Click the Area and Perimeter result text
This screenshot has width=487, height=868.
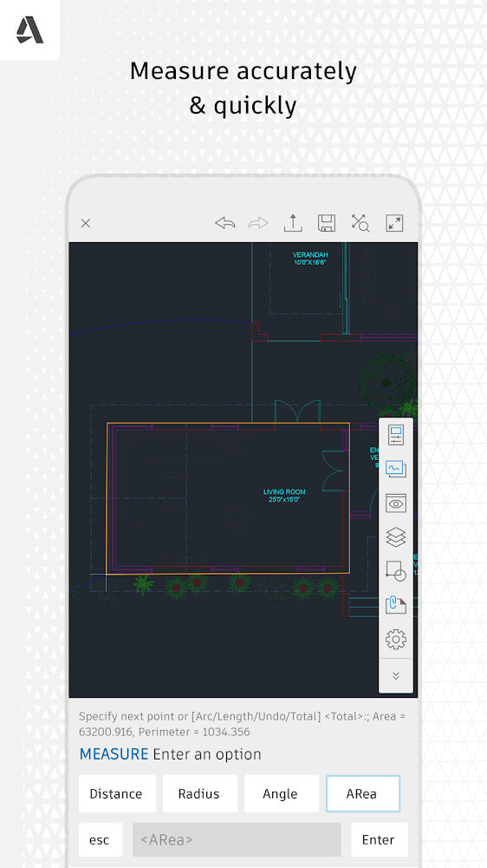(242, 724)
